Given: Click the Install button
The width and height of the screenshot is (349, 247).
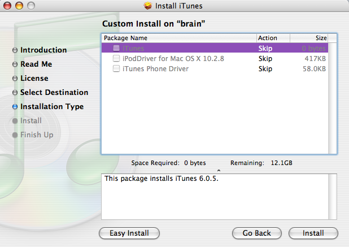Looking at the screenshot, I should pos(313,233).
